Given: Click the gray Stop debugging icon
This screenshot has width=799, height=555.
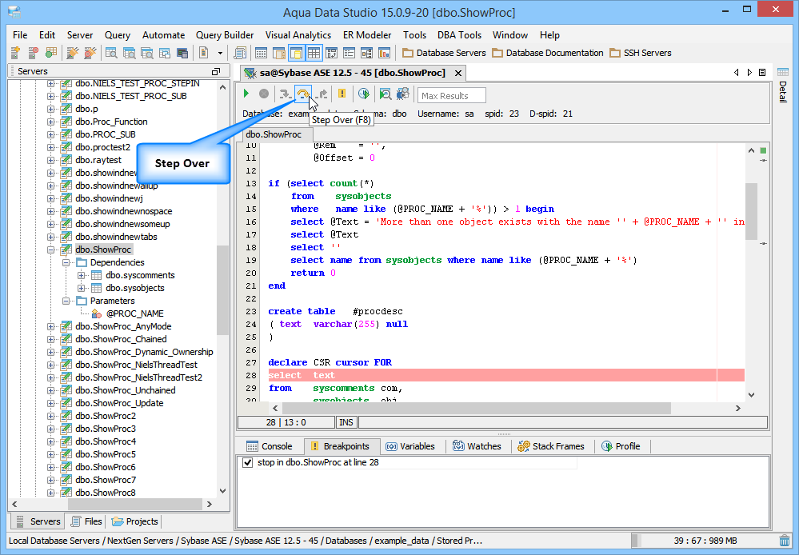Looking at the screenshot, I should [264, 94].
